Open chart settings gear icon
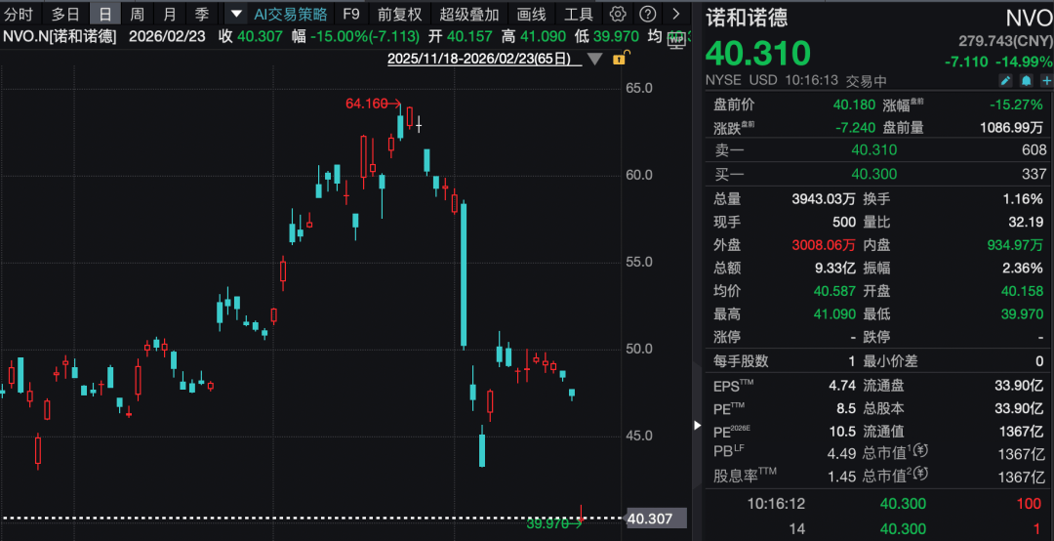Viewport: 1054px width, 541px height. pyautogui.click(x=617, y=14)
